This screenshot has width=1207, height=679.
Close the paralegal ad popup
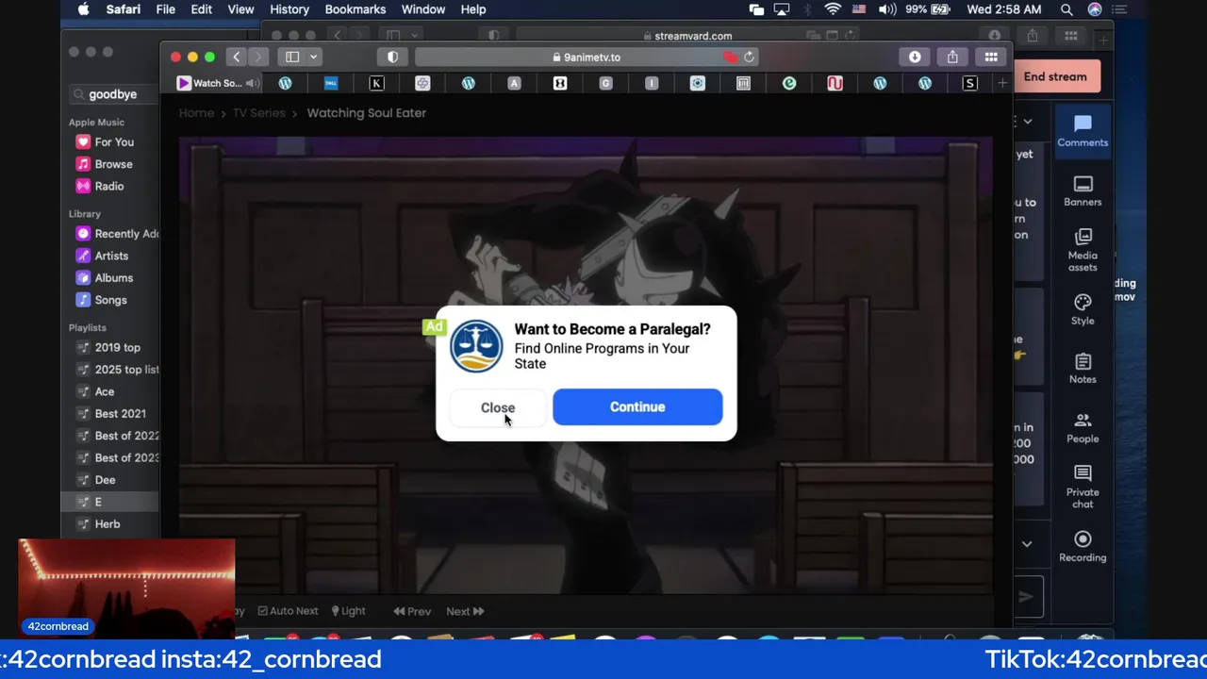[x=498, y=407]
